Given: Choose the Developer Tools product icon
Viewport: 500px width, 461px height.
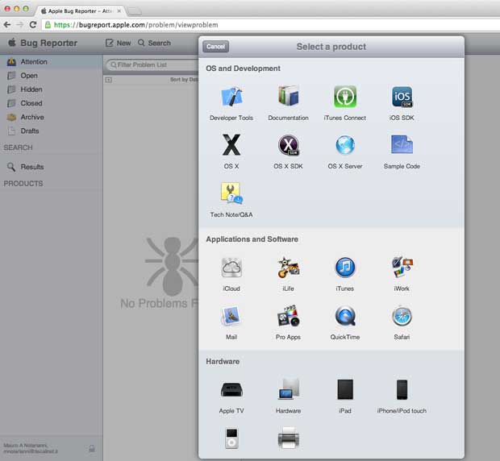Looking at the screenshot, I should (231, 97).
